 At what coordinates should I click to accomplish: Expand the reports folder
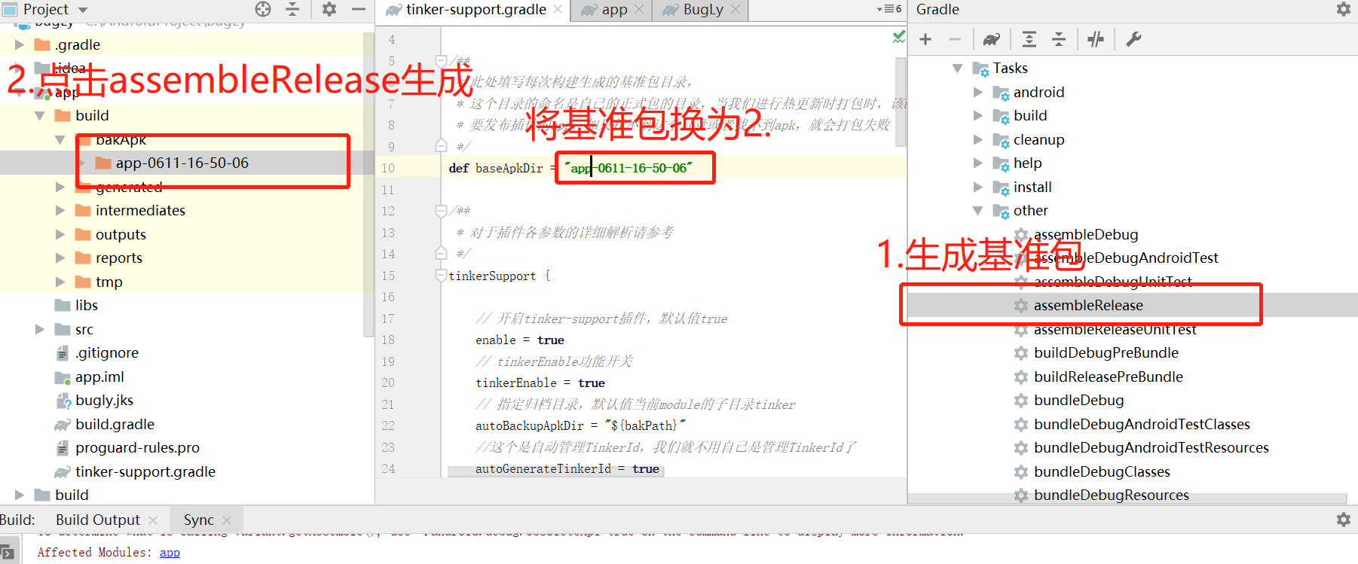(60, 258)
